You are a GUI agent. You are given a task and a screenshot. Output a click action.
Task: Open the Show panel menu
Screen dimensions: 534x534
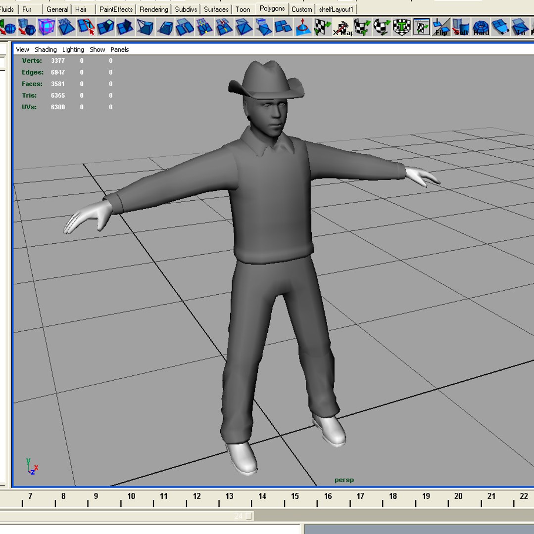point(97,49)
